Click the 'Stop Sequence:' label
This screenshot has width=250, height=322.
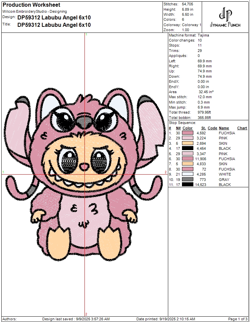click(182, 123)
